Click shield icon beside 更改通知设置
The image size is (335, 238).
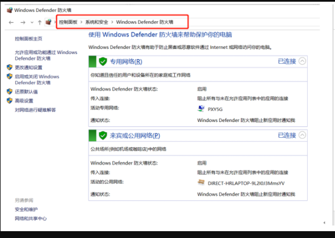point(10,67)
